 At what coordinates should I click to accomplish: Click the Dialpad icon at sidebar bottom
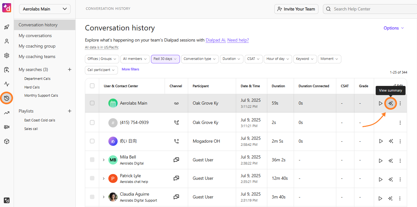pyautogui.click(x=7, y=200)
